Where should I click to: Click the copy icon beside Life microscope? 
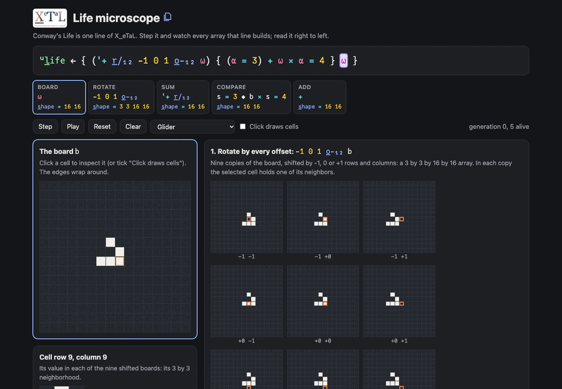(x=167, y=17)
